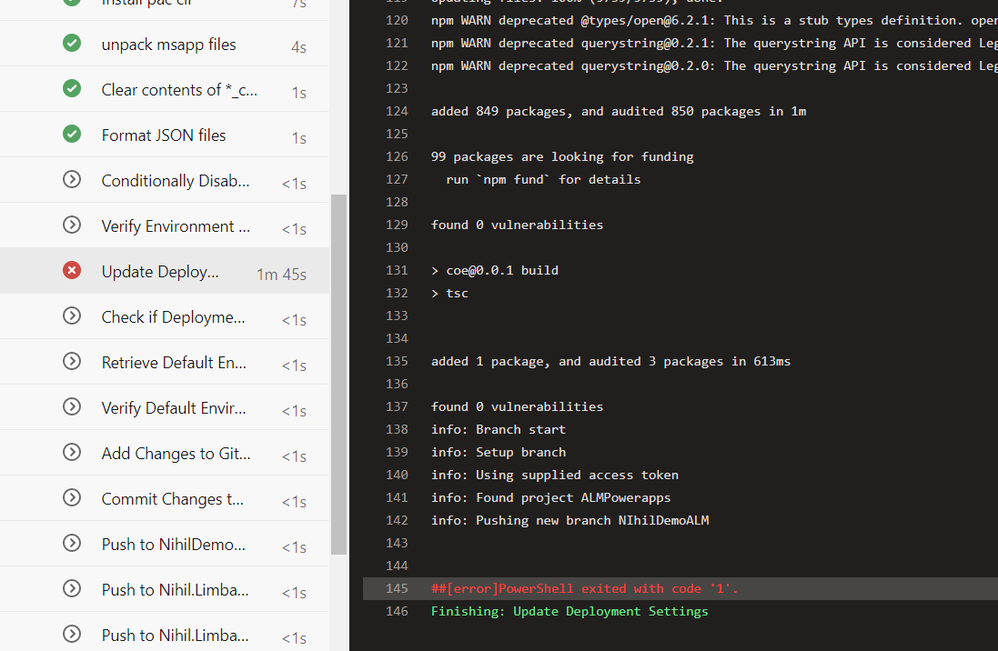998x651 pixels.
Task: Click green check icon beside Clear contents step
Action: (x=72, y=88)
